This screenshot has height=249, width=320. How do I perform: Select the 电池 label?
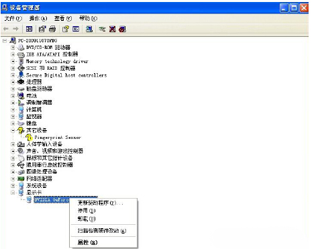(x=32, y=96)
